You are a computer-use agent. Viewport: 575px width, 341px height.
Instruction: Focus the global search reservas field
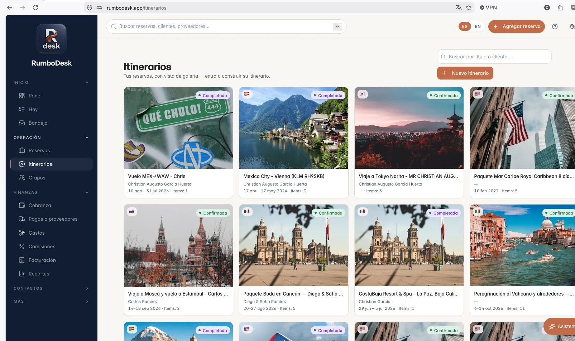(x=226, y=27)
